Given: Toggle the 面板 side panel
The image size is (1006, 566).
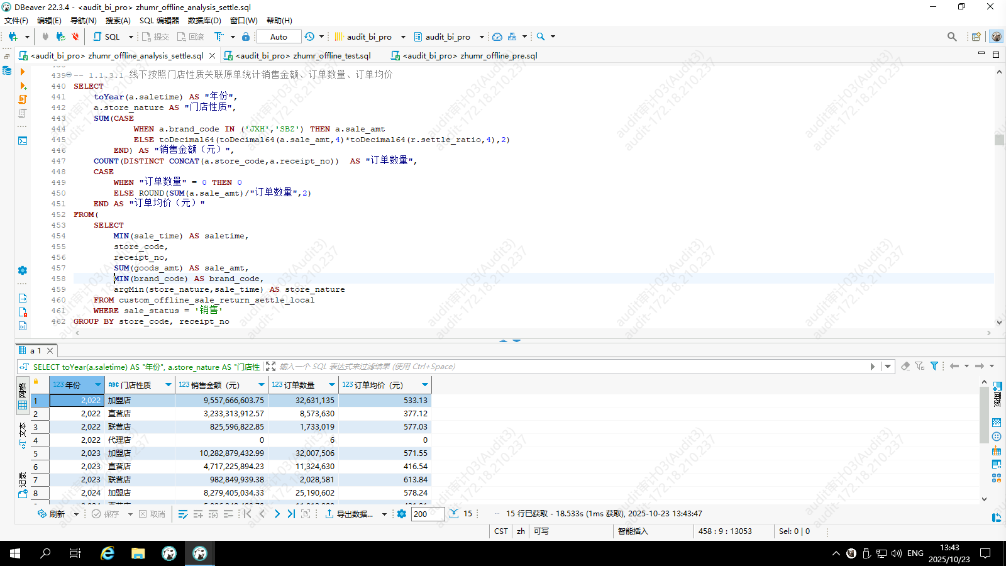Looking at the screenshot, I should (x=997, y=394).
